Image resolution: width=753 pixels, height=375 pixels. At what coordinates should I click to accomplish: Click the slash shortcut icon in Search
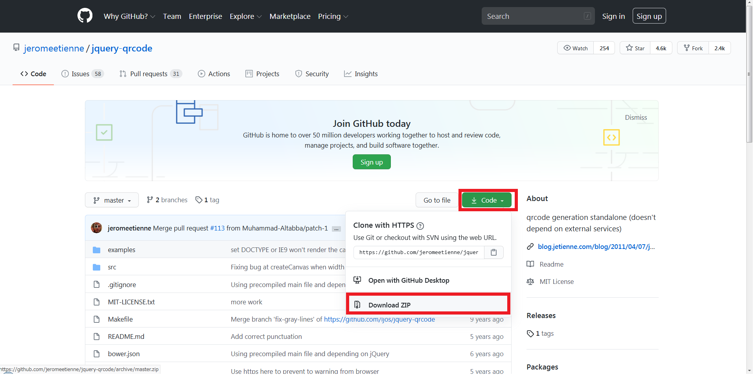pyautogui.click(x=587, y=16)
